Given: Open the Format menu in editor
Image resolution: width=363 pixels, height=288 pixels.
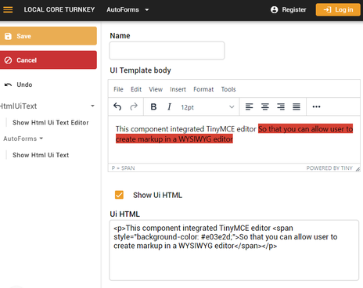Looking at the screenshot, I should [x=203, y=89].
